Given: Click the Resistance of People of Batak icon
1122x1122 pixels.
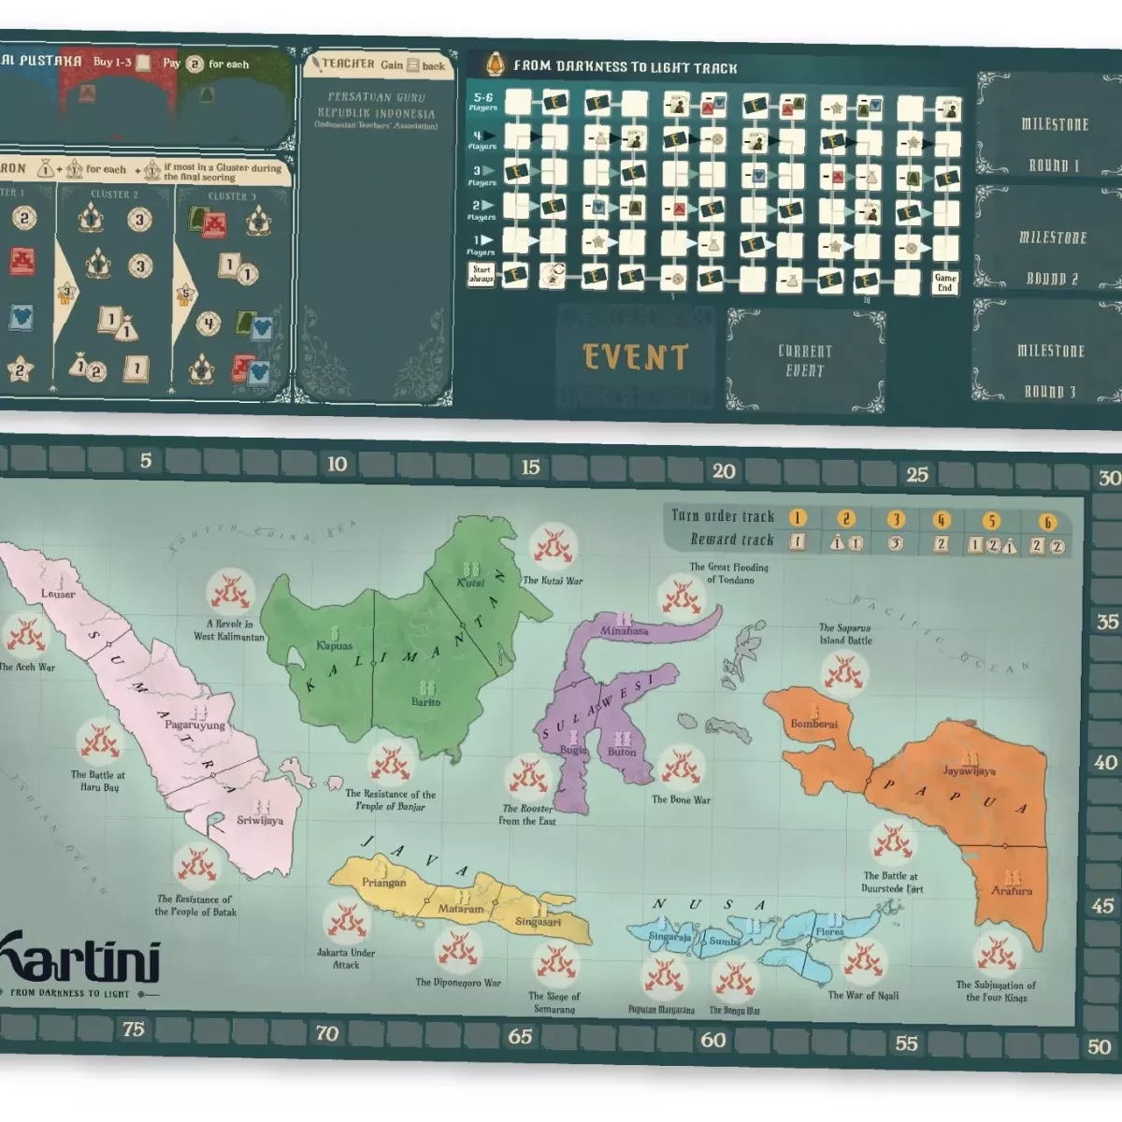Looking at the screenshot, I should (196, 867).
